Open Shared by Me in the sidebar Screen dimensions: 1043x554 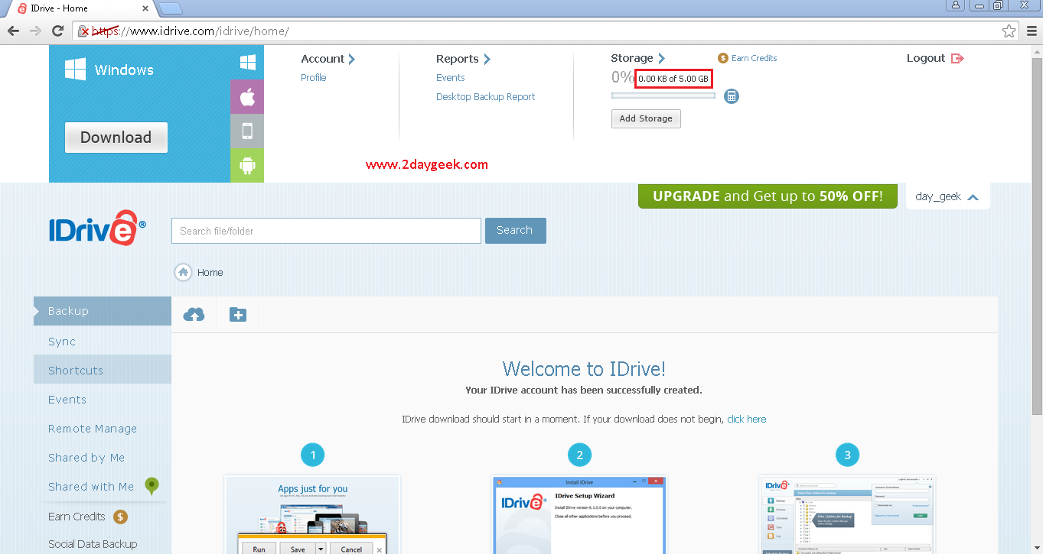103,458
